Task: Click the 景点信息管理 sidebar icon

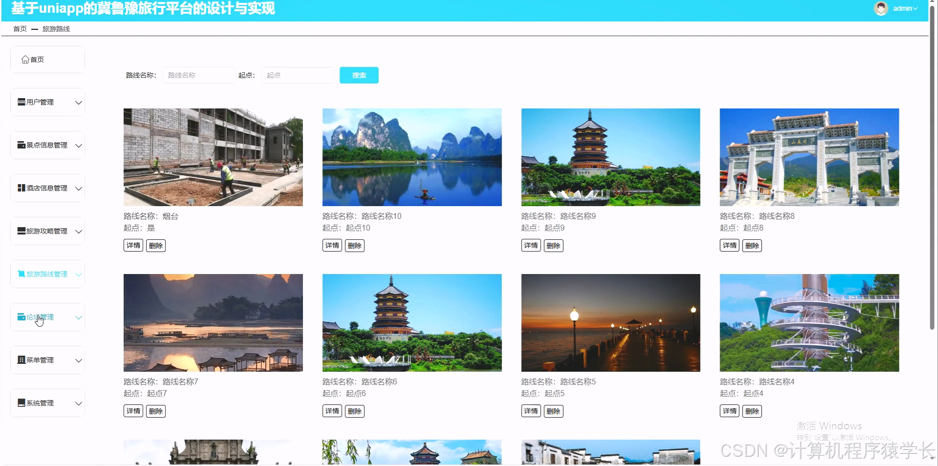Action: click(21, 145)
